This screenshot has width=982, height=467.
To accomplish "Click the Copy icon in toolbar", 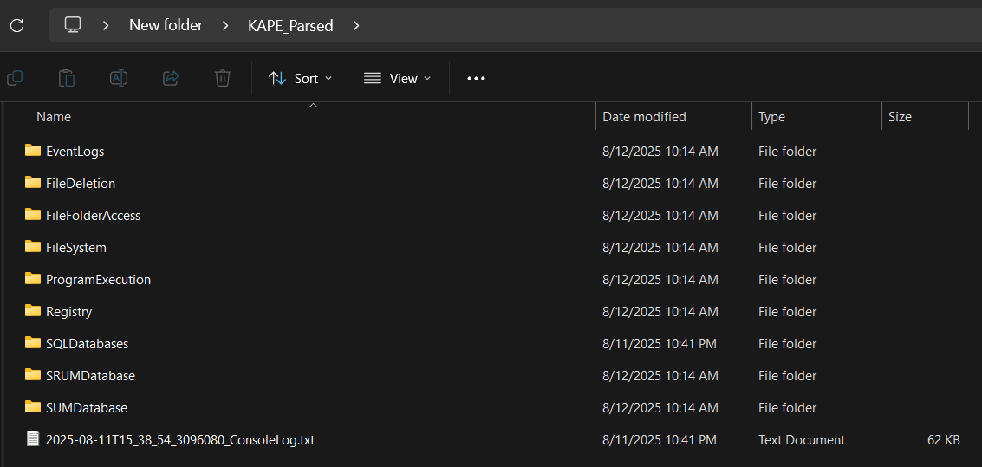I will [x=15, y=78].
